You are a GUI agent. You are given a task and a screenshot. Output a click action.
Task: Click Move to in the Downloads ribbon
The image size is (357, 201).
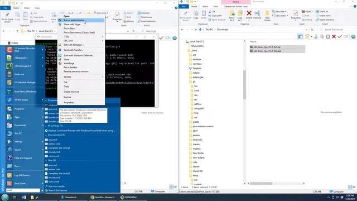[x=232, y=16]
